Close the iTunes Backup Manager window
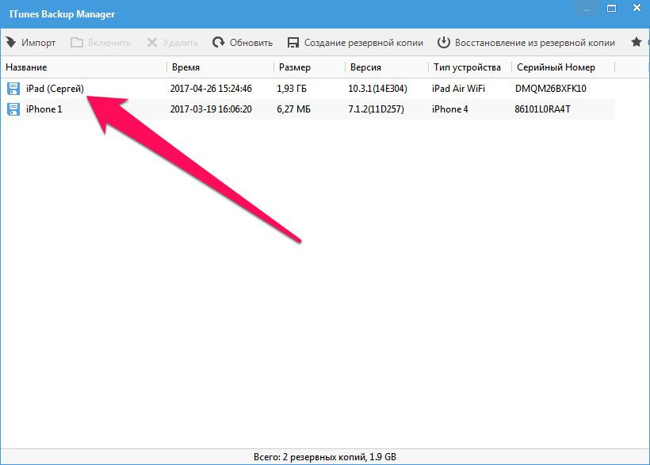This screenshot has width=650, height=465. pos(637,8)
